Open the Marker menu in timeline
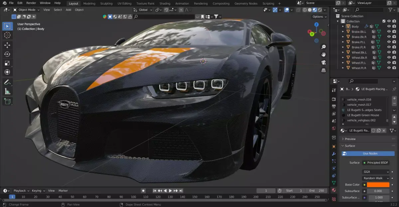Screen dimensions: 399x207 tap(63, 191)
